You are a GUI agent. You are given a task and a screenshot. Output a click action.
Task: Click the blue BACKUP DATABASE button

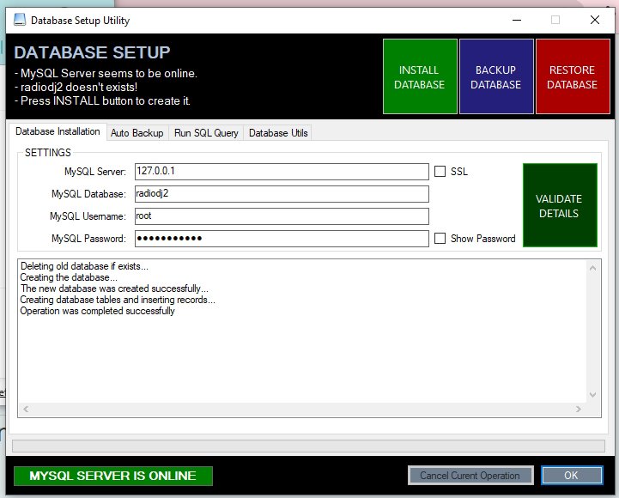point(496,77)
